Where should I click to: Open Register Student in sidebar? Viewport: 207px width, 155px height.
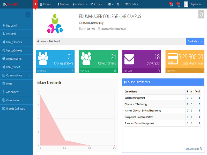16,59
